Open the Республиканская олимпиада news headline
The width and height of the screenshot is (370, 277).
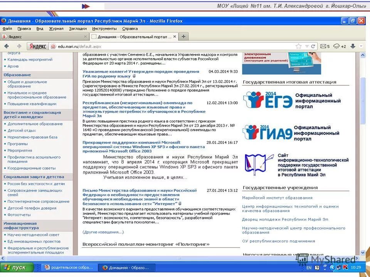point(144,109)
